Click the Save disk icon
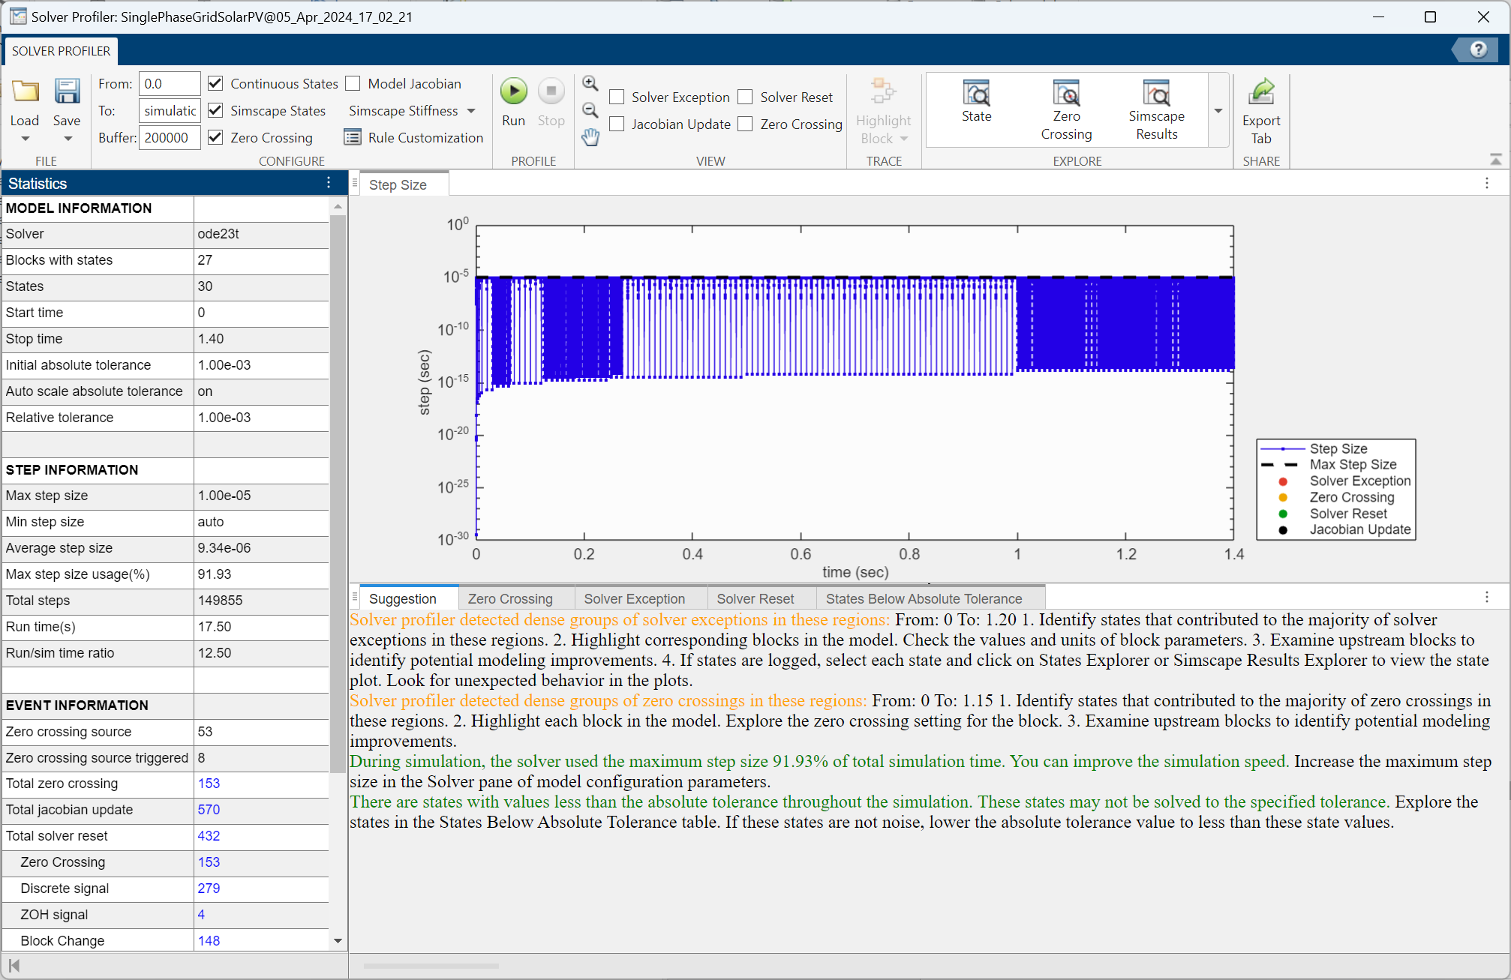This screenshot has width=1511, height=980. [x=67, y=91]
